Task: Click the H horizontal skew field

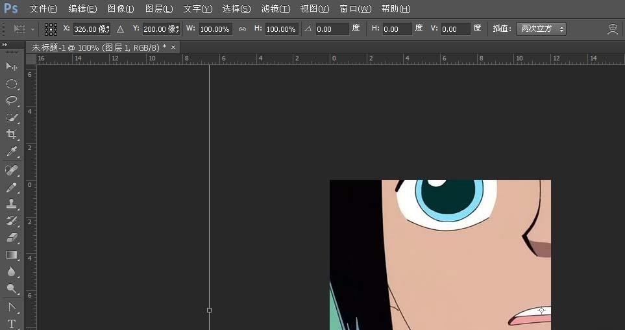Action: (397, 29)
